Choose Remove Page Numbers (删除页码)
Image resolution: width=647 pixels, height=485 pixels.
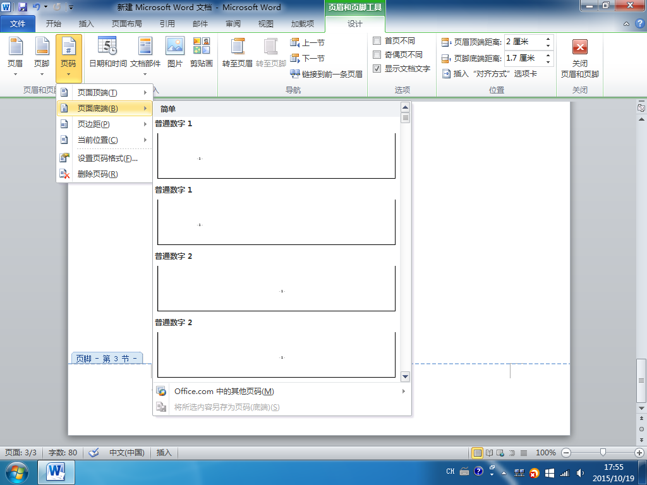point(104,174)
